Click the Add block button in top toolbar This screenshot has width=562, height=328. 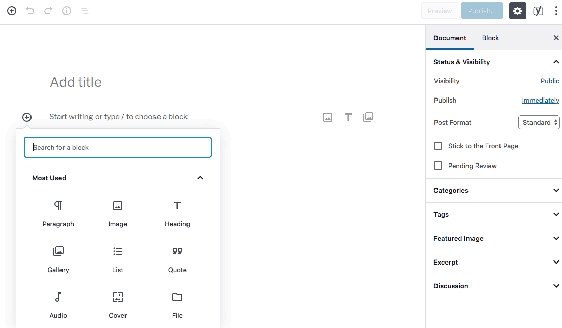(x=12, y=11)
